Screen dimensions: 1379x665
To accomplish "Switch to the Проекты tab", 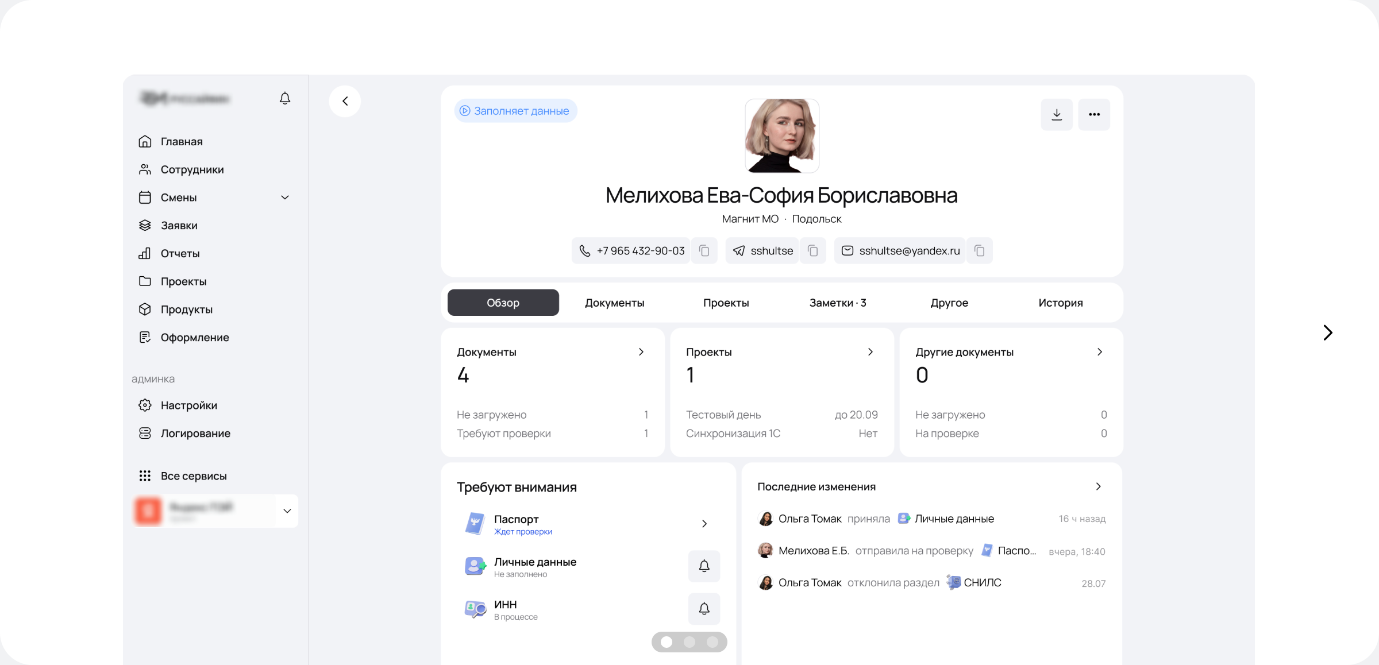I will [726, 303].
